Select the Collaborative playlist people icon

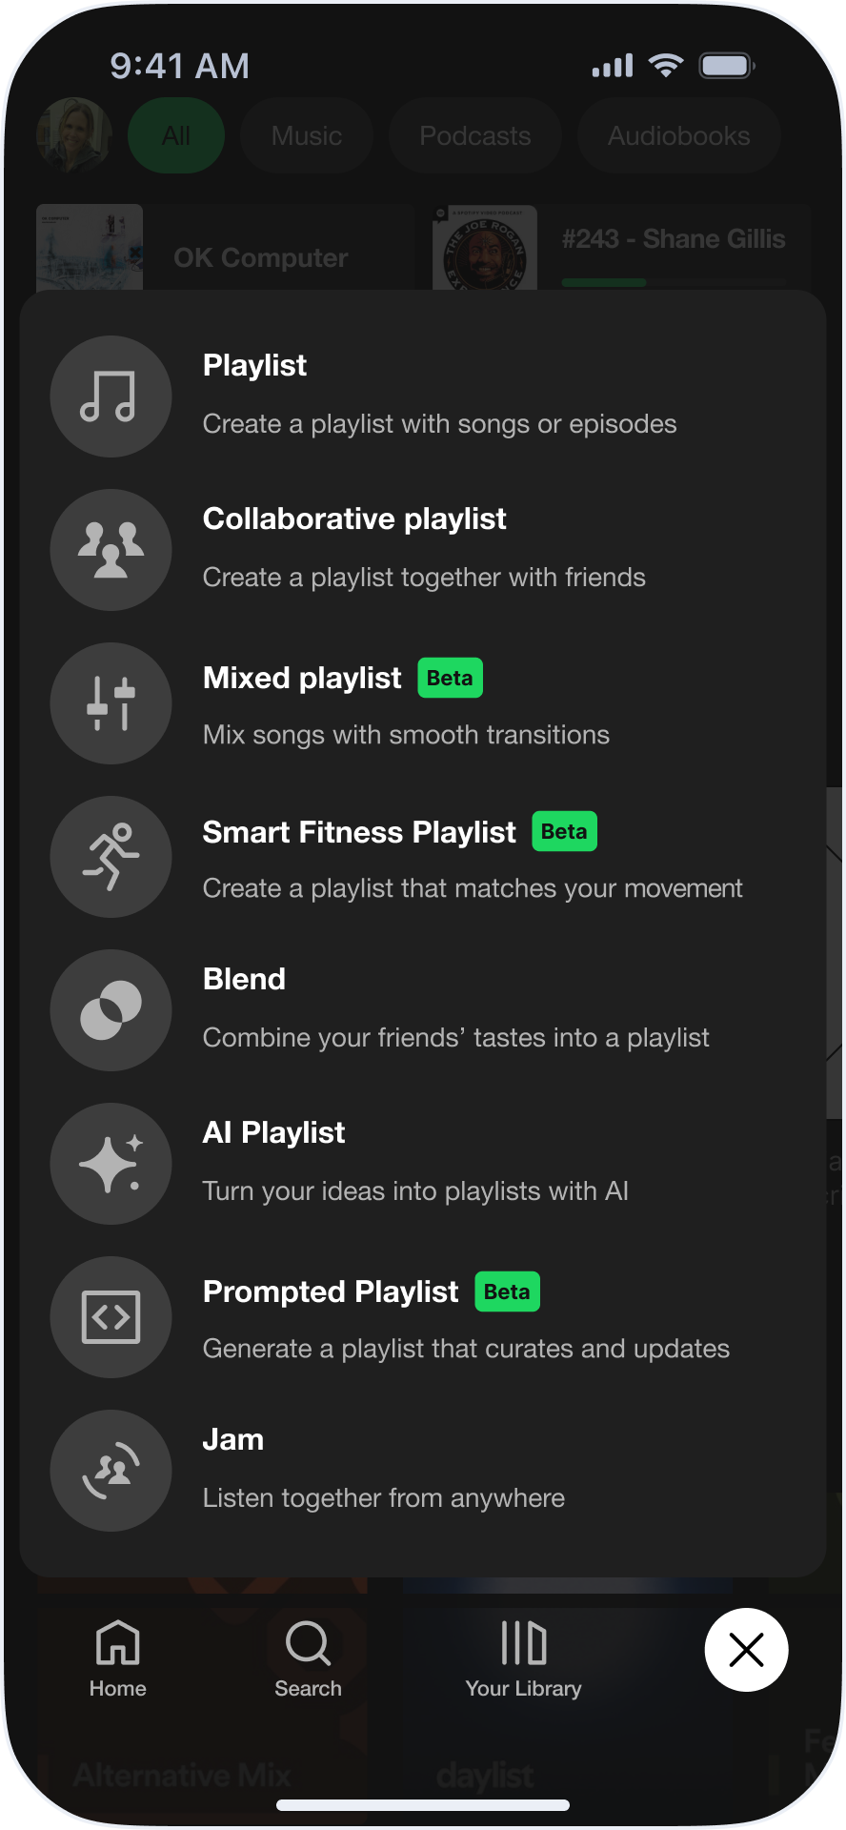[111, 550]
